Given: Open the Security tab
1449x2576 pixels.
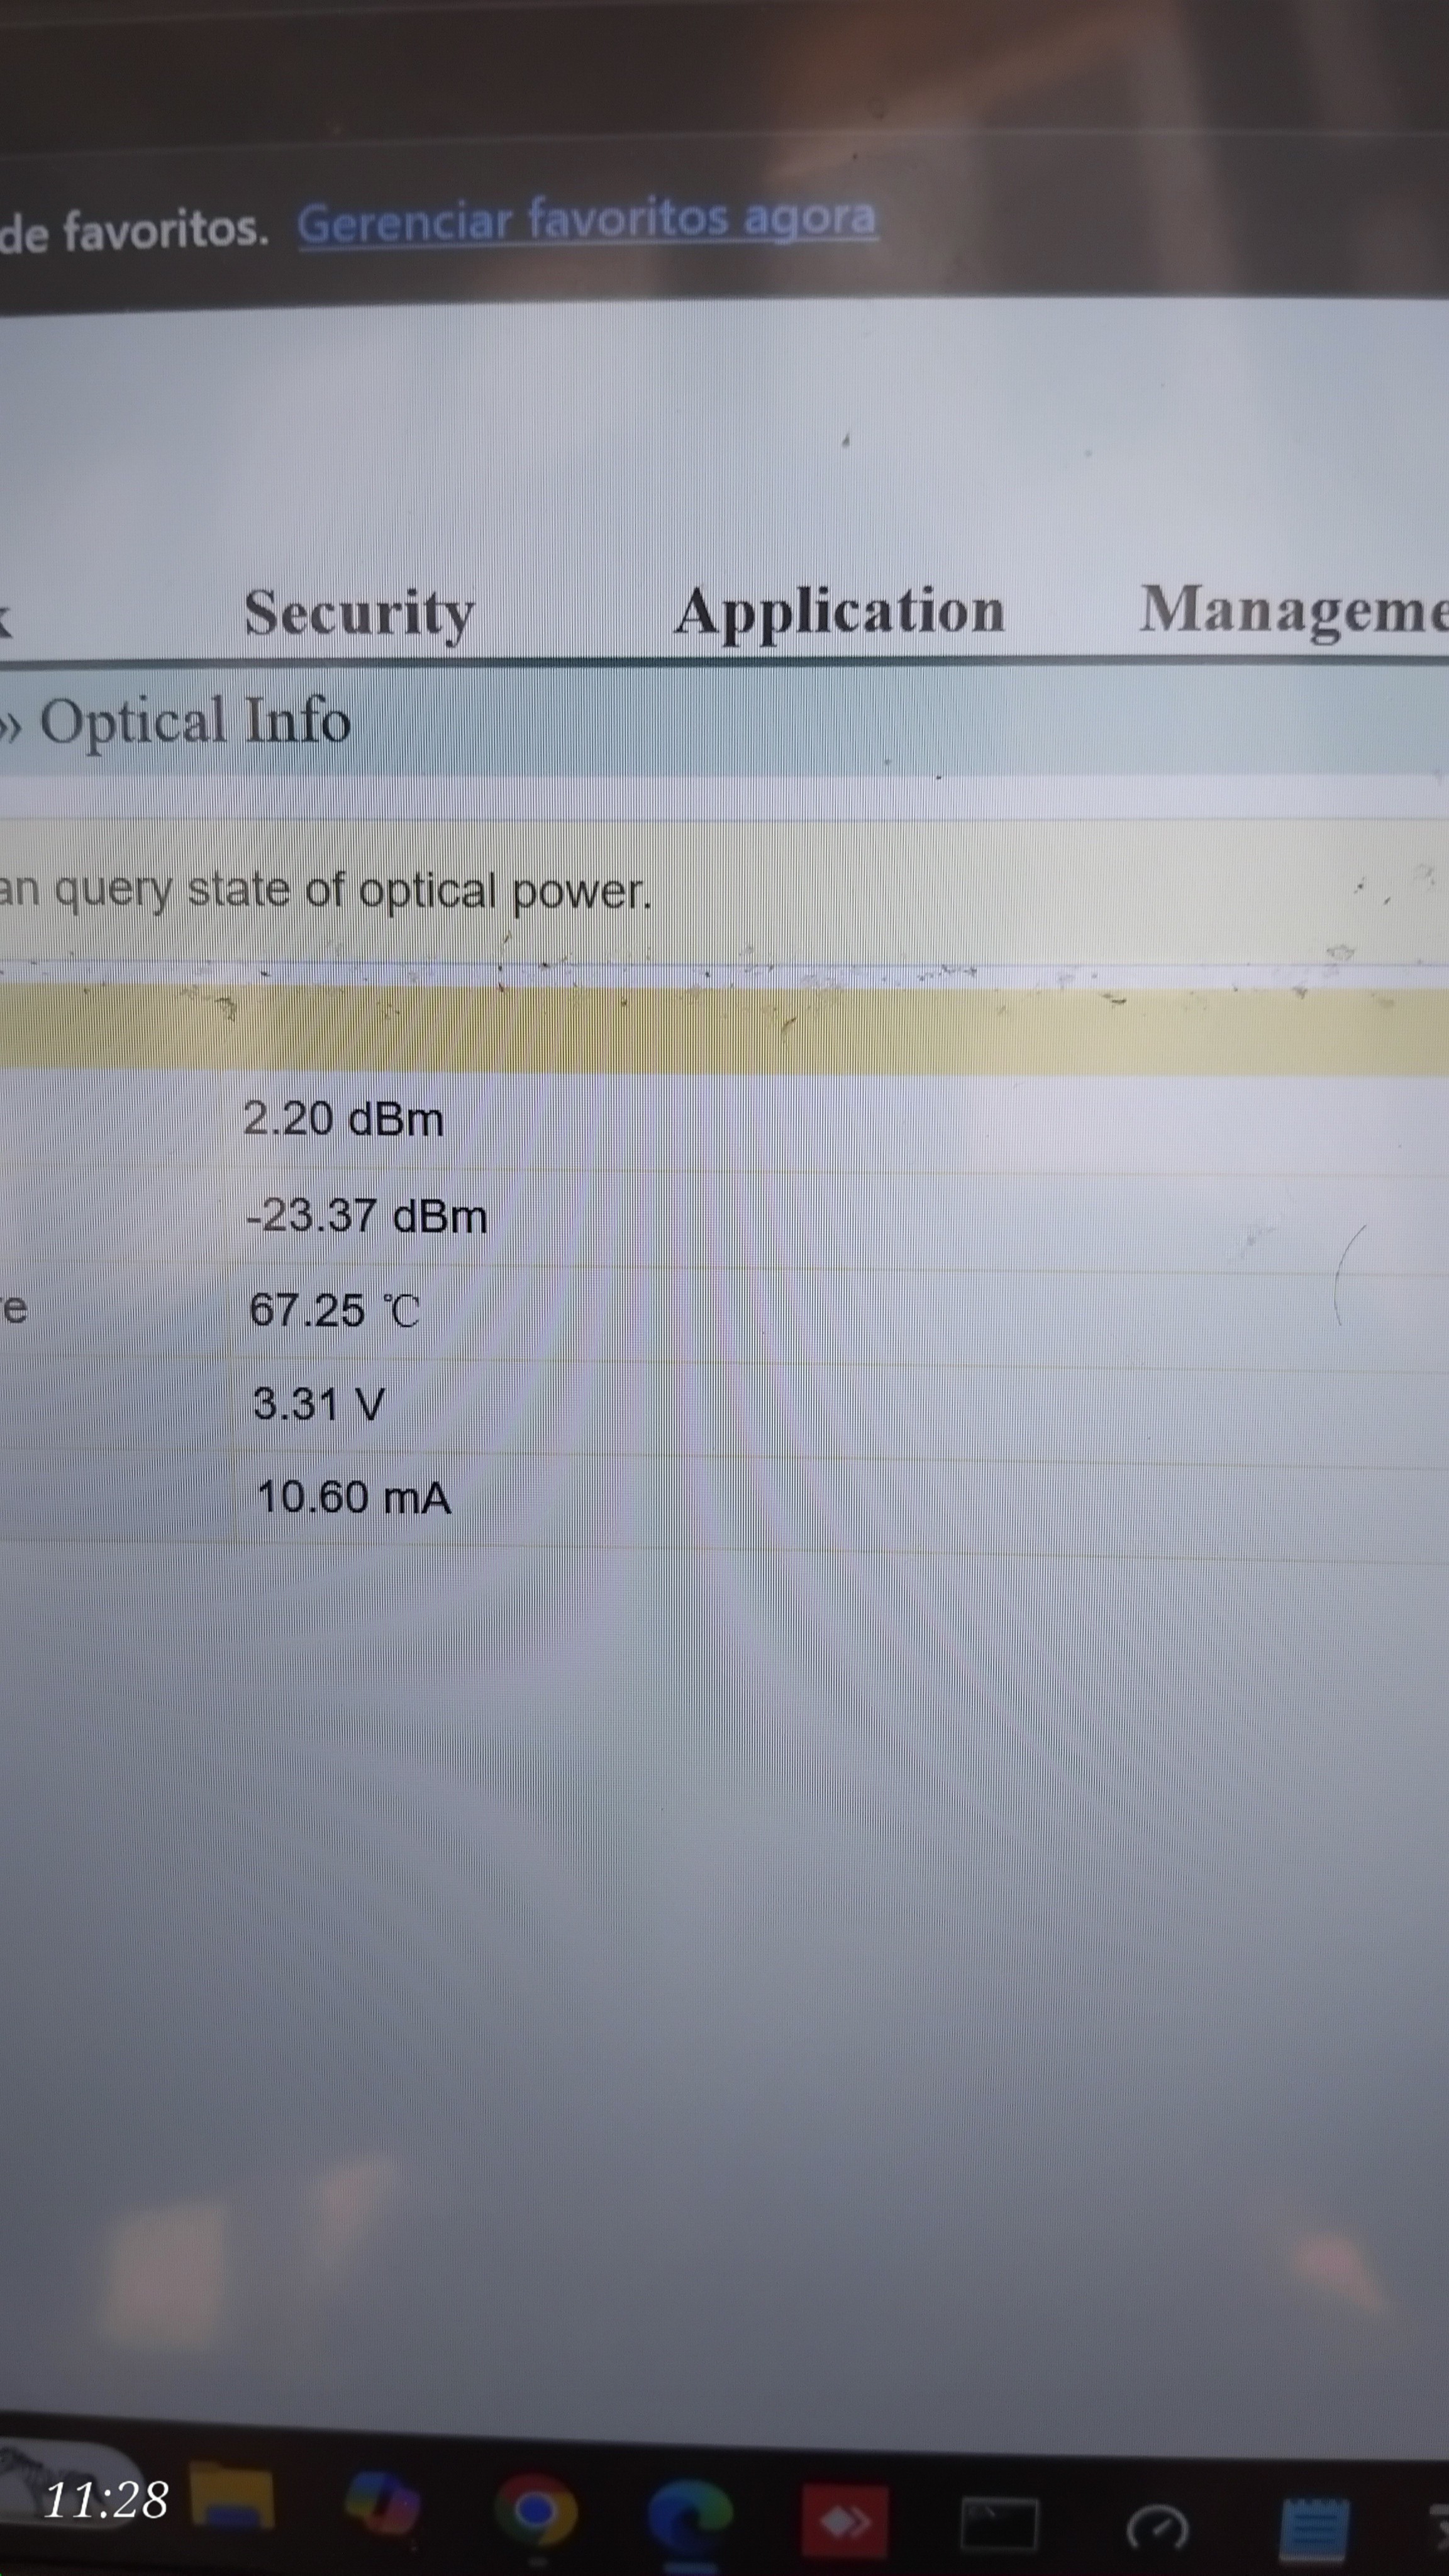Looking at the screenshot, I should pos(359,612).
